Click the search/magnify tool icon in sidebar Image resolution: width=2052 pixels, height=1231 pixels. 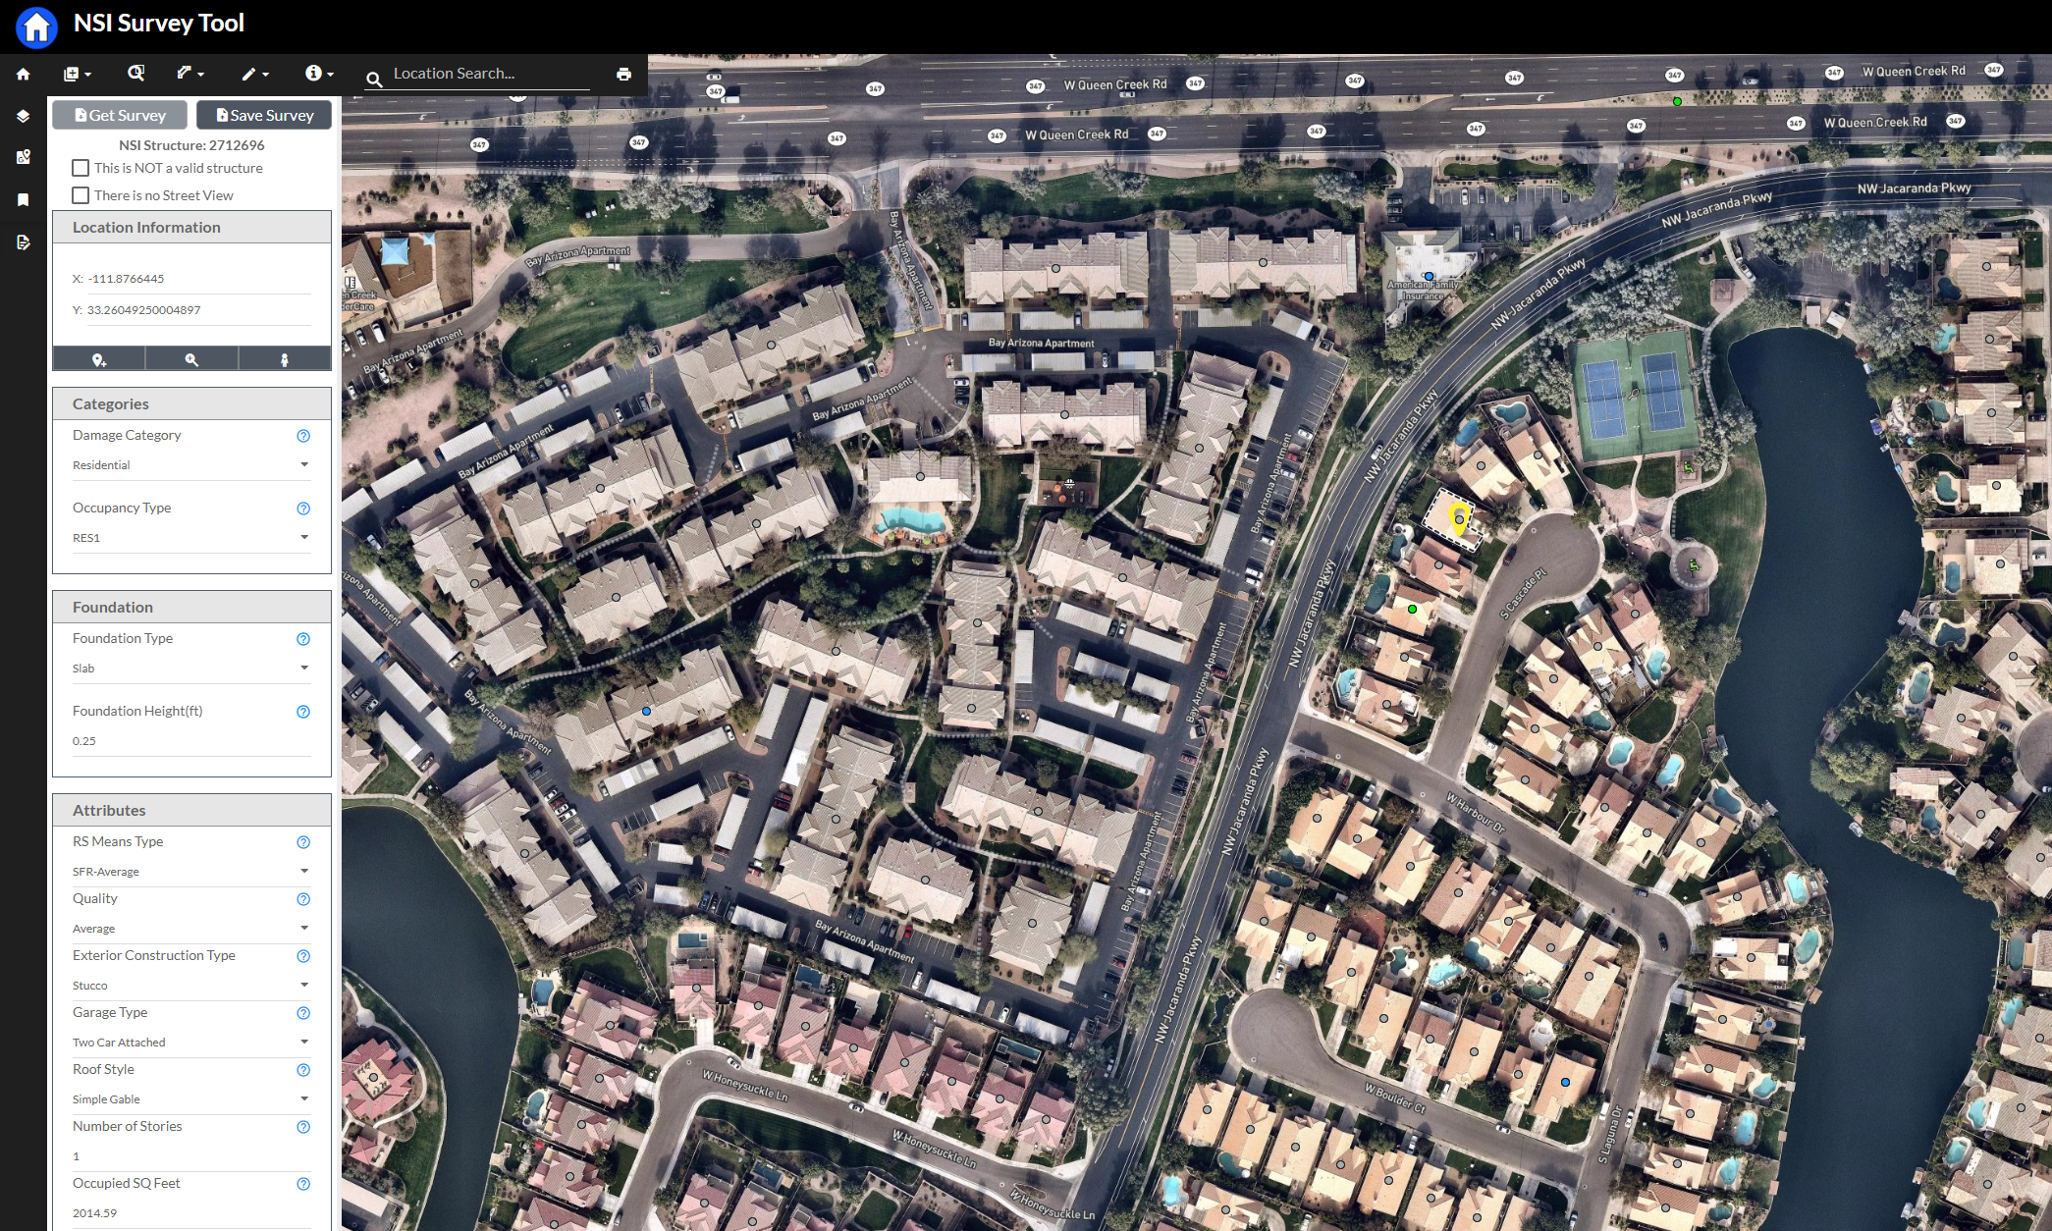point(192,360)
